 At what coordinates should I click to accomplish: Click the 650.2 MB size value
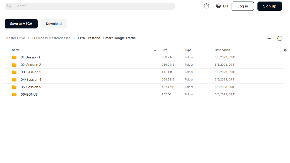tap(168, 57)
